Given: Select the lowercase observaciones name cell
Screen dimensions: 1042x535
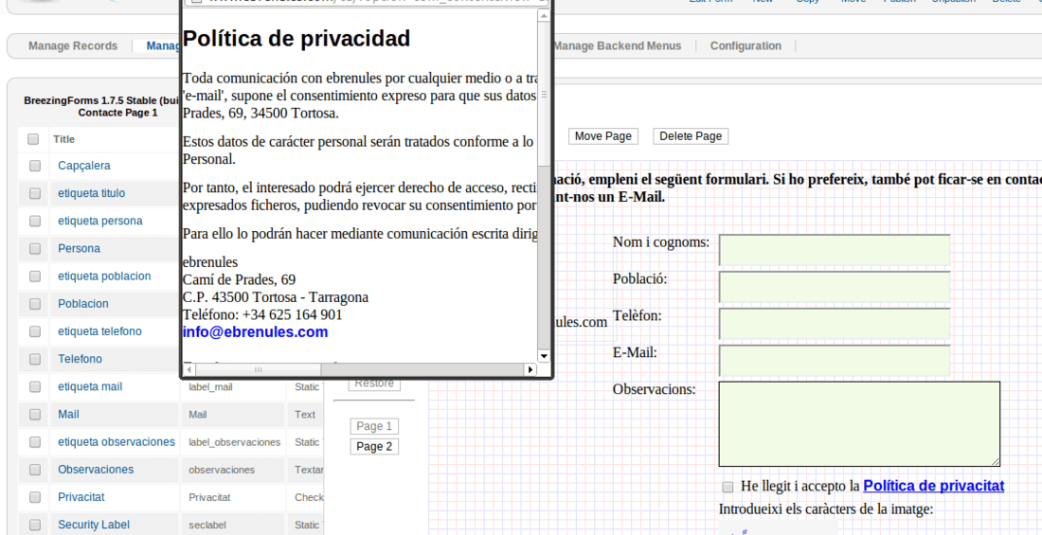Looking at the screenshot, I should (222, 470).
